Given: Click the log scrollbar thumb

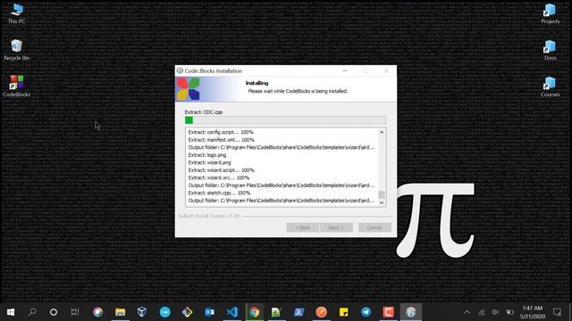Looking at the screenshot, I should 382,194.
